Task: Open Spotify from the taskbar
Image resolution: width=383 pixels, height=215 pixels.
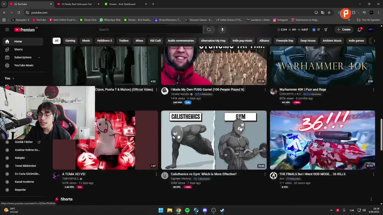Action: pos(187,210)
